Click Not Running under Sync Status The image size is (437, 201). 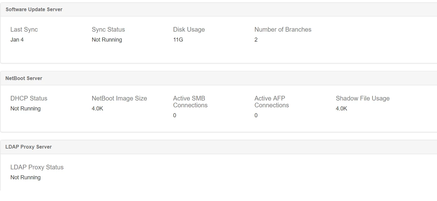[107, 40]
